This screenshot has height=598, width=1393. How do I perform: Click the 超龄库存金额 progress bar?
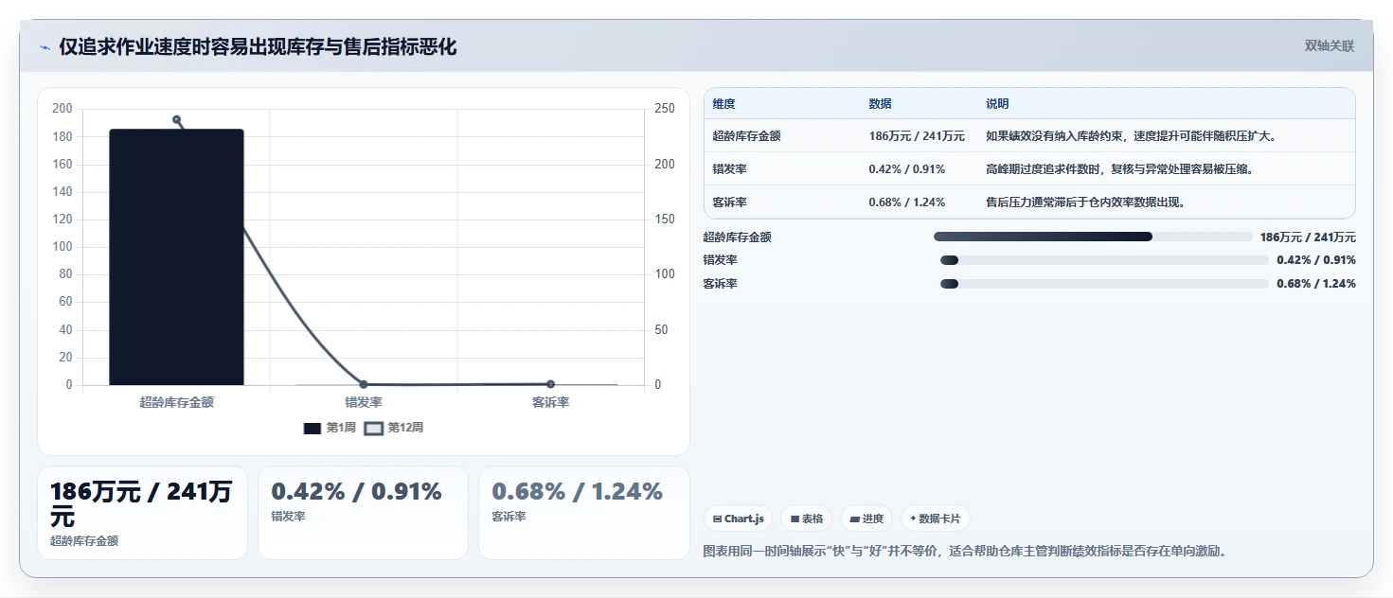[1093, 237]
